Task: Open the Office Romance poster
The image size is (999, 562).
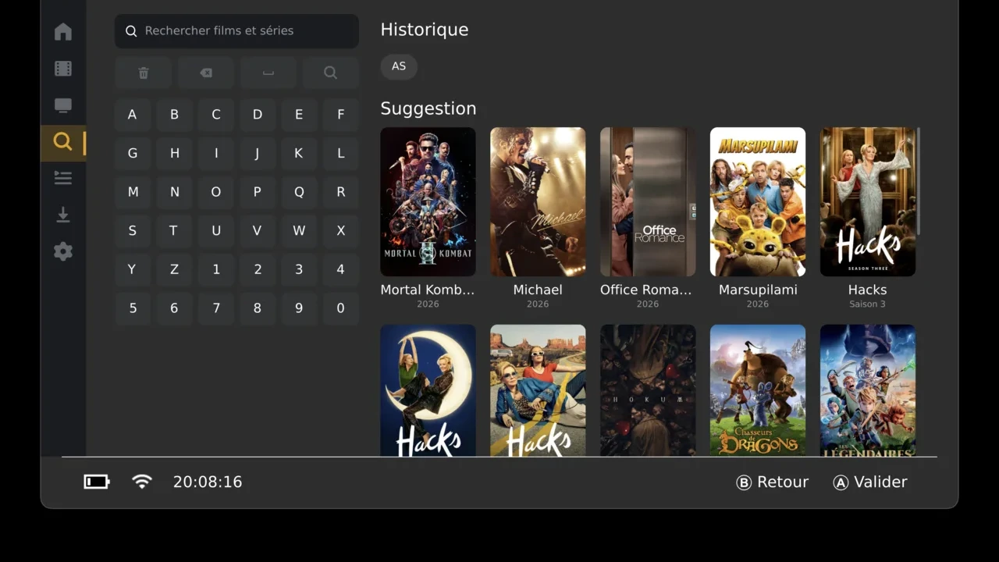Action: pyautogui.click(x=648, y=201)
